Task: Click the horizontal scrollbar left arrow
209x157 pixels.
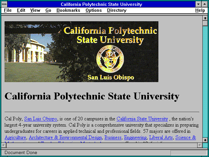Action: pos(4,145)
